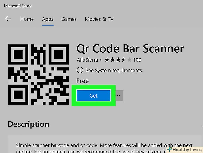The image size is (203, 153).
Task: Click the star rating
Action: pos(118,60)
